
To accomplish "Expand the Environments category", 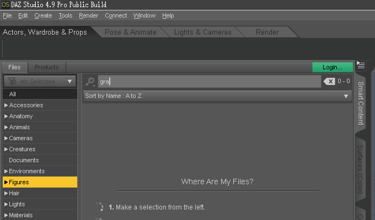I will (x=6, y=171).
